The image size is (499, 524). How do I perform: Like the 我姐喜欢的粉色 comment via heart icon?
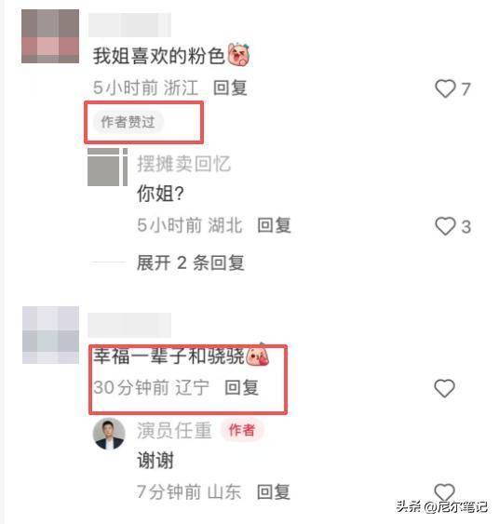tap(445, 88)
